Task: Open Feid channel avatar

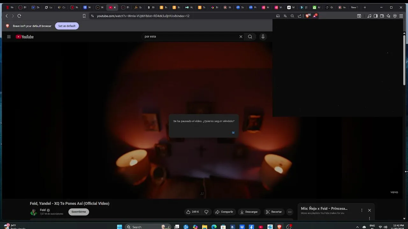Action: pos(33,212)
